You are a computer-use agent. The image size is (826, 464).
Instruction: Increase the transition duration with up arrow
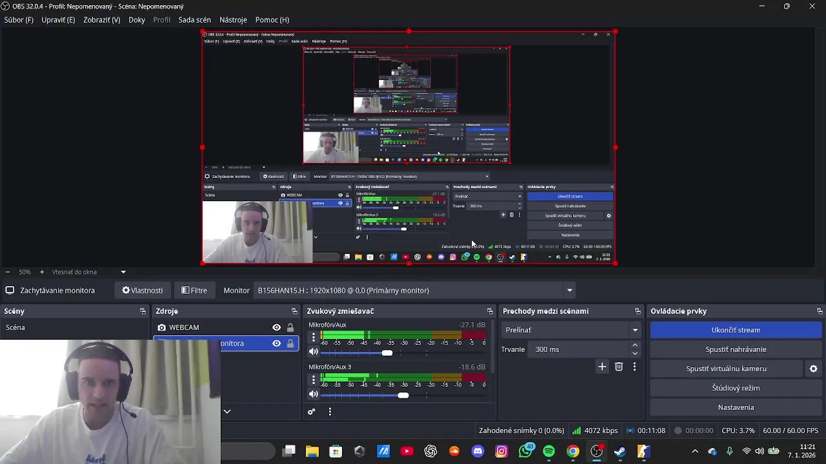coord(635,345)
